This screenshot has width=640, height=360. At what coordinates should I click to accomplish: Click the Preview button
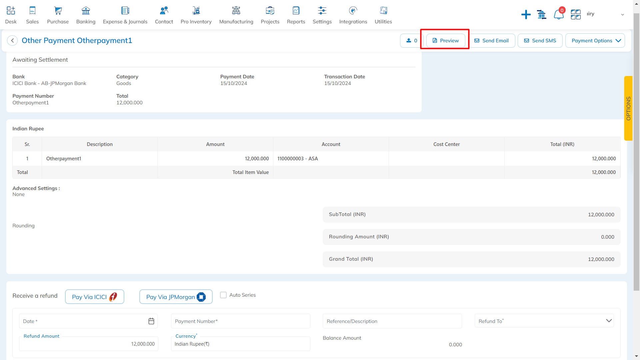[x=446, y=41]
